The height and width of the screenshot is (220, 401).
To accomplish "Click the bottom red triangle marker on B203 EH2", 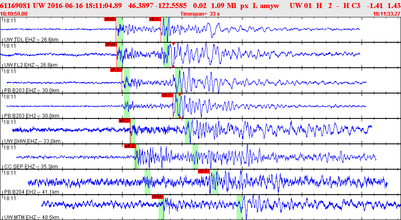I will click(180, 117).
